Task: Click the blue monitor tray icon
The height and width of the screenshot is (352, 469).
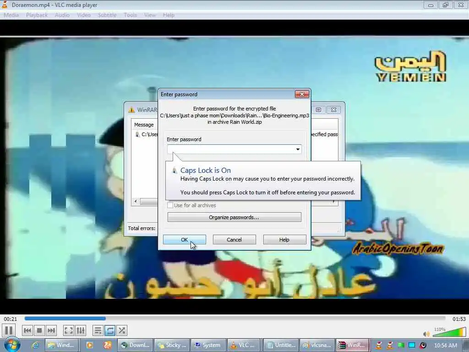Action: click(x=412, y=345)
